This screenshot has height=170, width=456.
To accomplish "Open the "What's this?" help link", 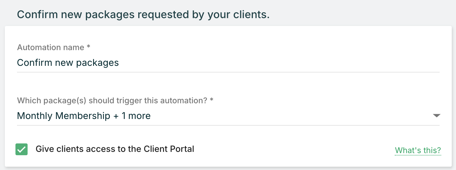I will (417, 150).
